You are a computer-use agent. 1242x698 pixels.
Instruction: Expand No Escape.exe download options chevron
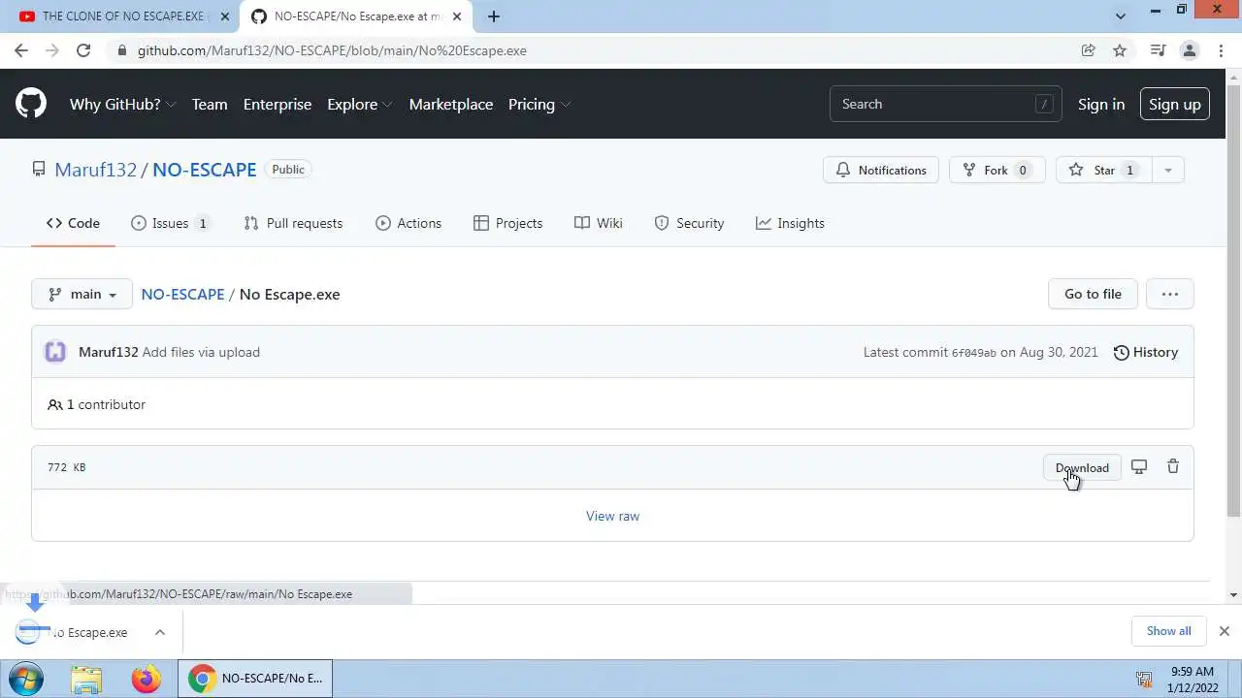160,632
